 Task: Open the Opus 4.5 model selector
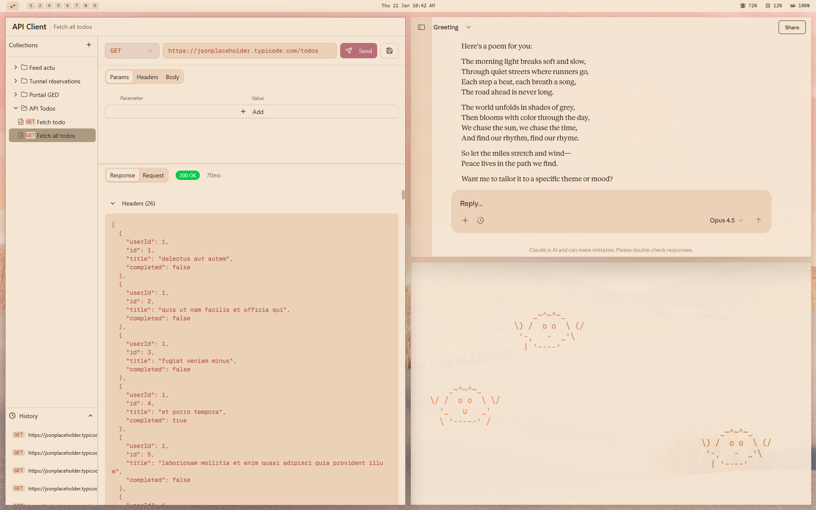click(x=726, y=220)
